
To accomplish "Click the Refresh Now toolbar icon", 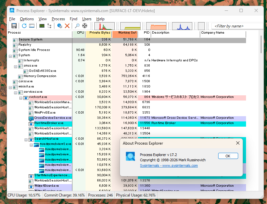I will tap(24, 26).
